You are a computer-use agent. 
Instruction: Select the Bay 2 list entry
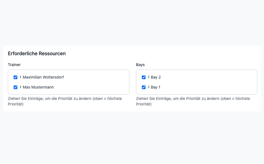[156, 77]
